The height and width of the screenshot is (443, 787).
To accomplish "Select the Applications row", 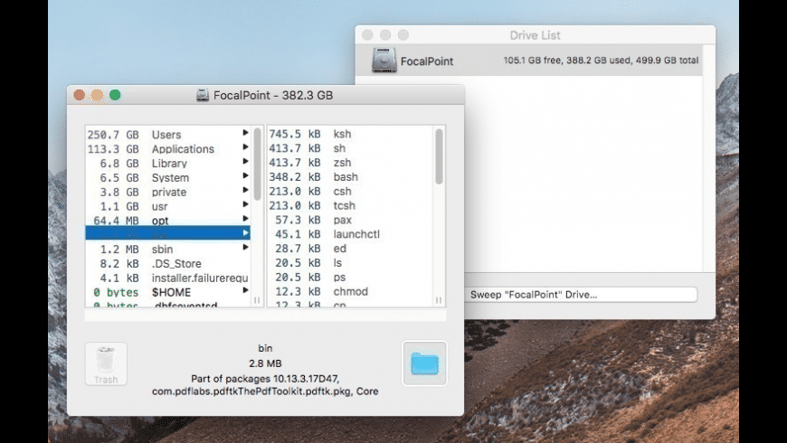I will [x=167, y=149].
